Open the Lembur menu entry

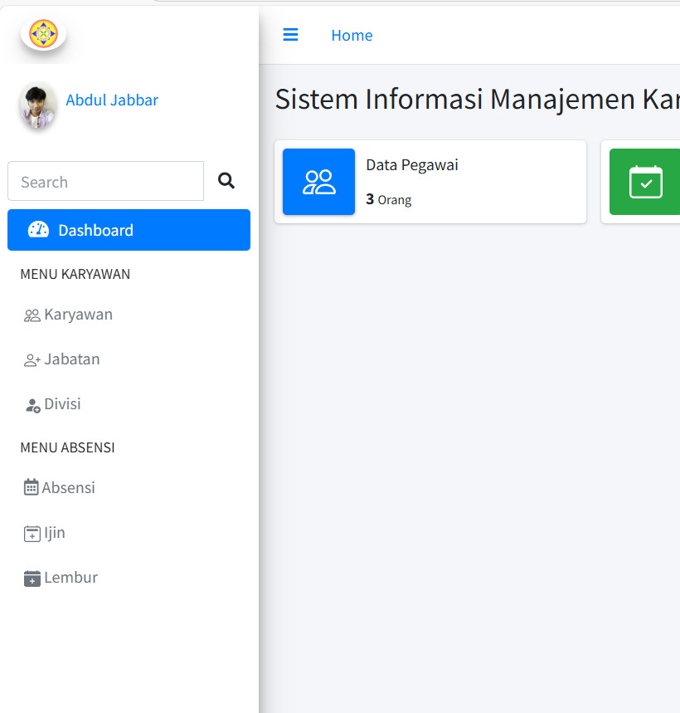pos(70,578)
